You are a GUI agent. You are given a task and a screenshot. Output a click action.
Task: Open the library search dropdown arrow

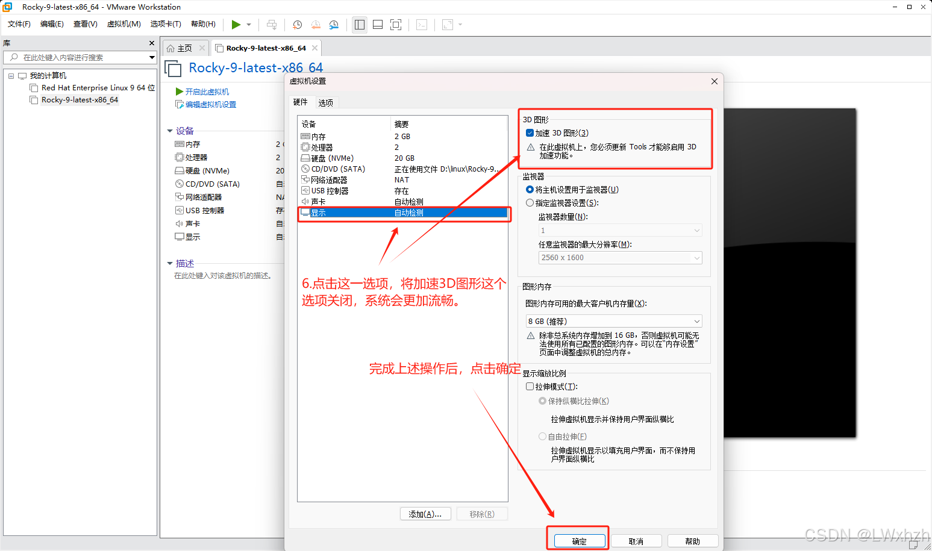[x=152, y=57]
